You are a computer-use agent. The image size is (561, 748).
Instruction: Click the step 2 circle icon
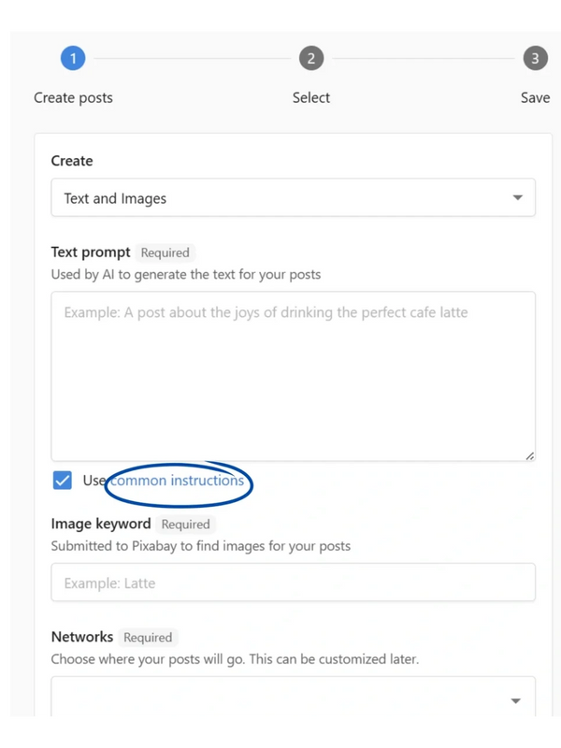310,58
